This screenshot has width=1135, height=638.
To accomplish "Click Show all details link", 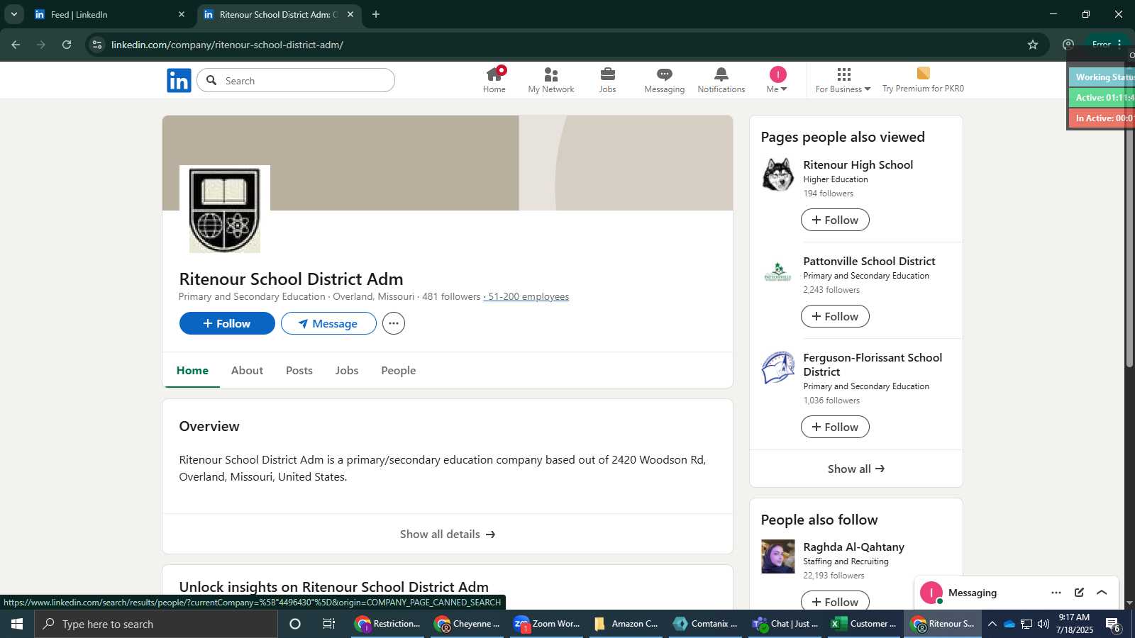I will coord(448,534).
